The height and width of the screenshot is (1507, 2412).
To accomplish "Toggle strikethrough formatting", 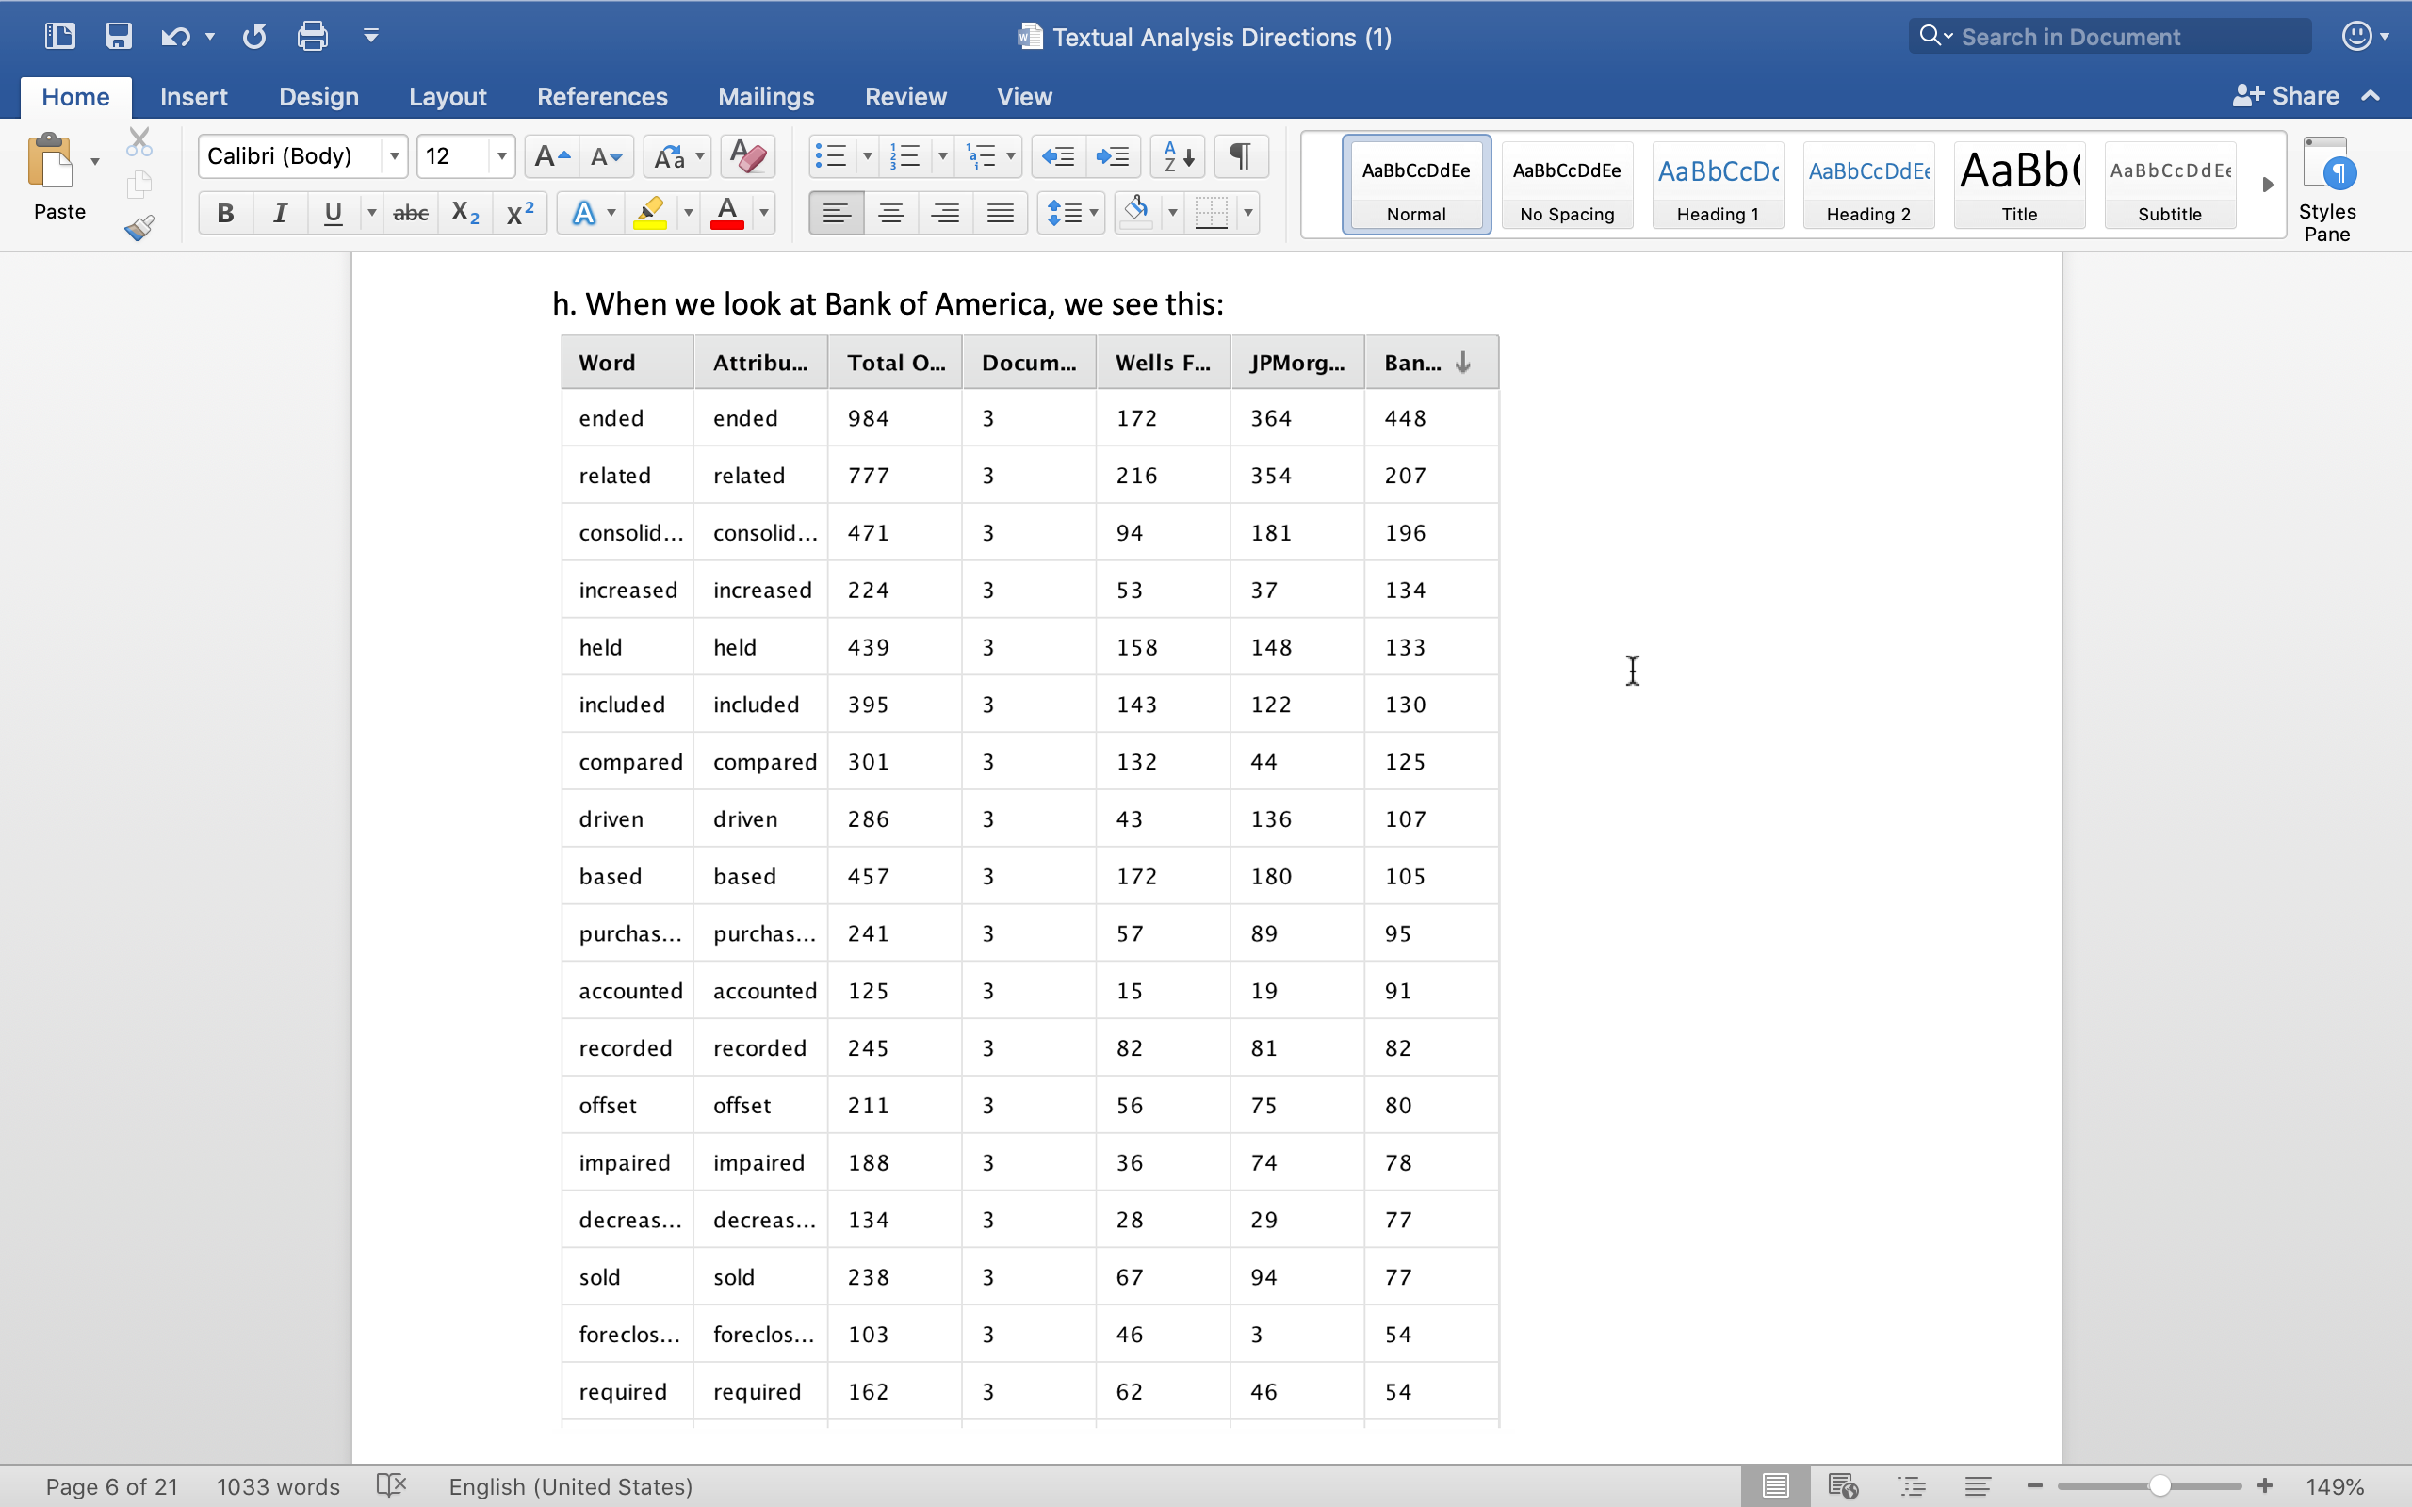I will pos(410,212).
